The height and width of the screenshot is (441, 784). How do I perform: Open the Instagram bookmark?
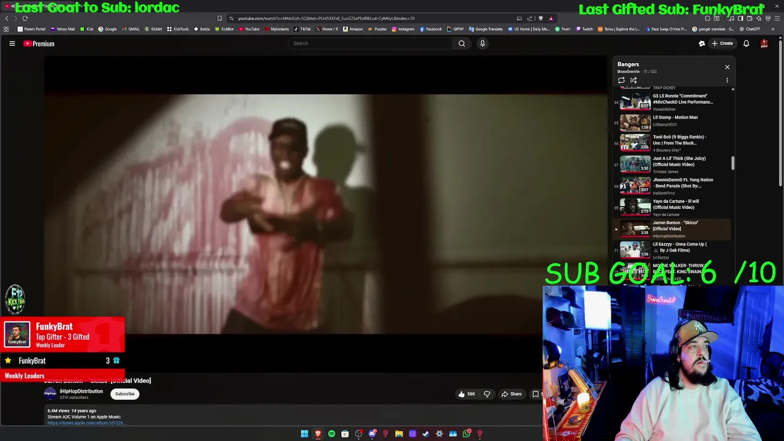[x=403, y=29]
